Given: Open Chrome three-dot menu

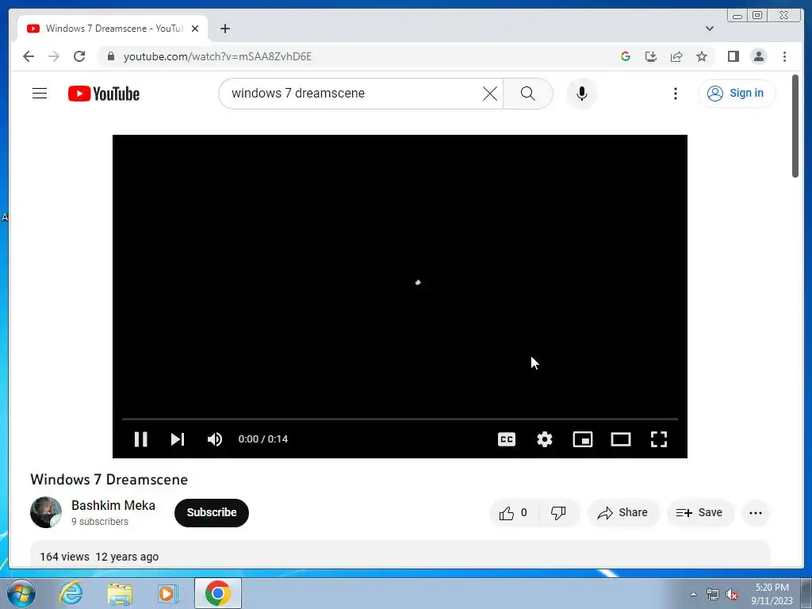Looking at the screenshot, I should click(784, 56).
